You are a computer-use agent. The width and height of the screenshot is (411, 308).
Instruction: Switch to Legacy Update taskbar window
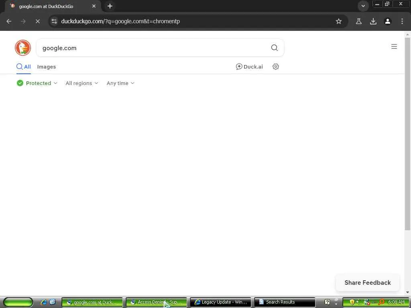tap(220, 302)
